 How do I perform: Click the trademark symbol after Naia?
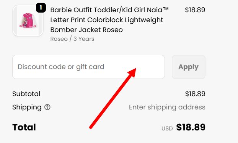click(x=166, y=8)
